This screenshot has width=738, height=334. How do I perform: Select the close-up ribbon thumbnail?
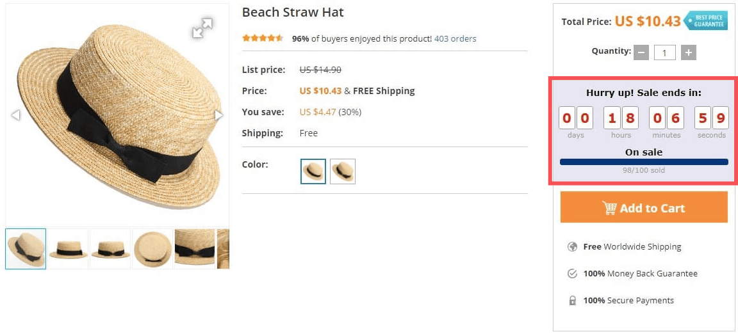pos(195,249)
